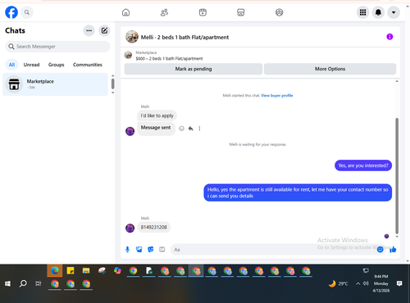Image resolution: width=410 pixels, height=303 pixels.
Task: Show hidden tray icons chevron
Action: pos(358,284)
